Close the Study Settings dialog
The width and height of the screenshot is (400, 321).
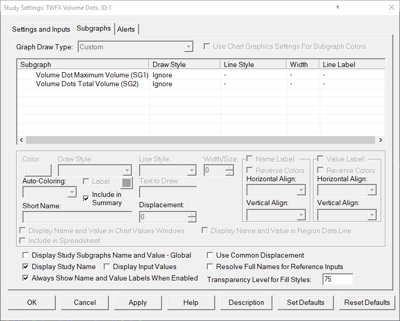point(391,7)
